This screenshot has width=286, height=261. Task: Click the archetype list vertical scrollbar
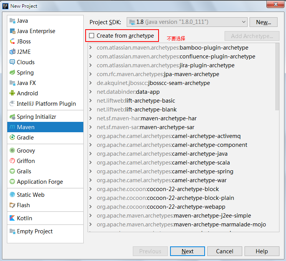(x=277, y=77)
